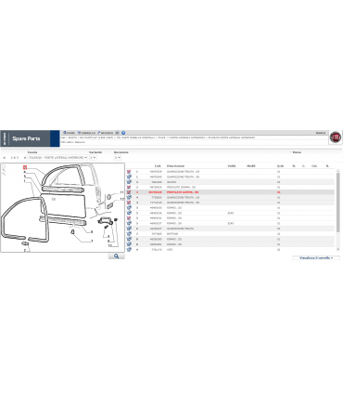Add item 8 RIPARO SN to cart
The image size is (343, 393).
pyautogui.click(x=129, y=244)
